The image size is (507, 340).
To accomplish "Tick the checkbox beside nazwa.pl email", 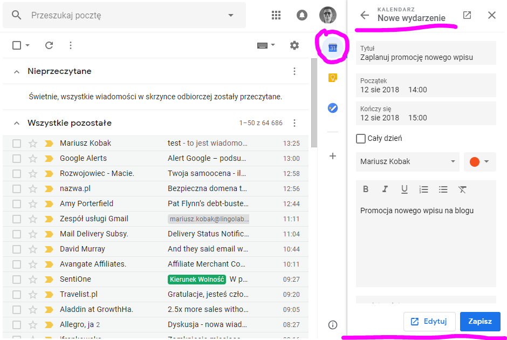I will pyautogui.click(x=17, y=188).
